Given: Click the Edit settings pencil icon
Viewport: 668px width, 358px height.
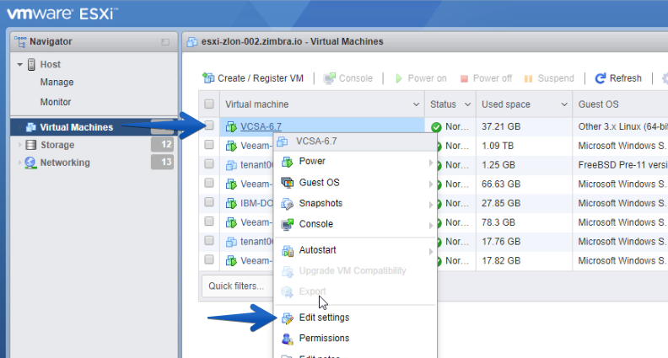Looking at the screenshot, I should click(x=288, y=318).
